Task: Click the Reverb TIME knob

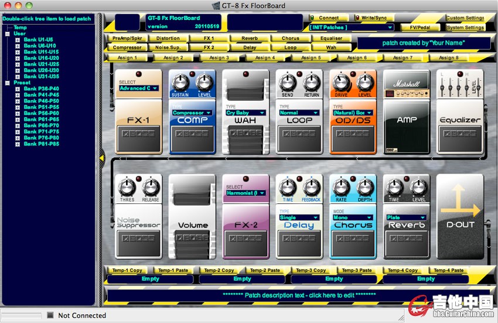Action: pos(394,187)
